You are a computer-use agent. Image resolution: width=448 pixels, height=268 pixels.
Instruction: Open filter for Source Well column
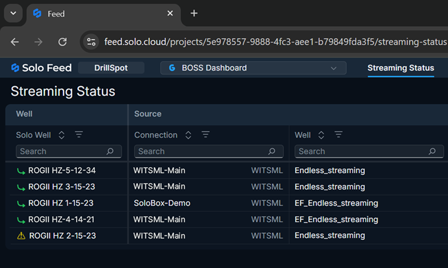tap(338, 134)
